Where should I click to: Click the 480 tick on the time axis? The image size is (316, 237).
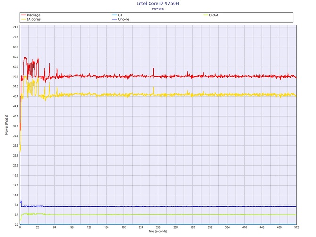(x=279, y=227)
